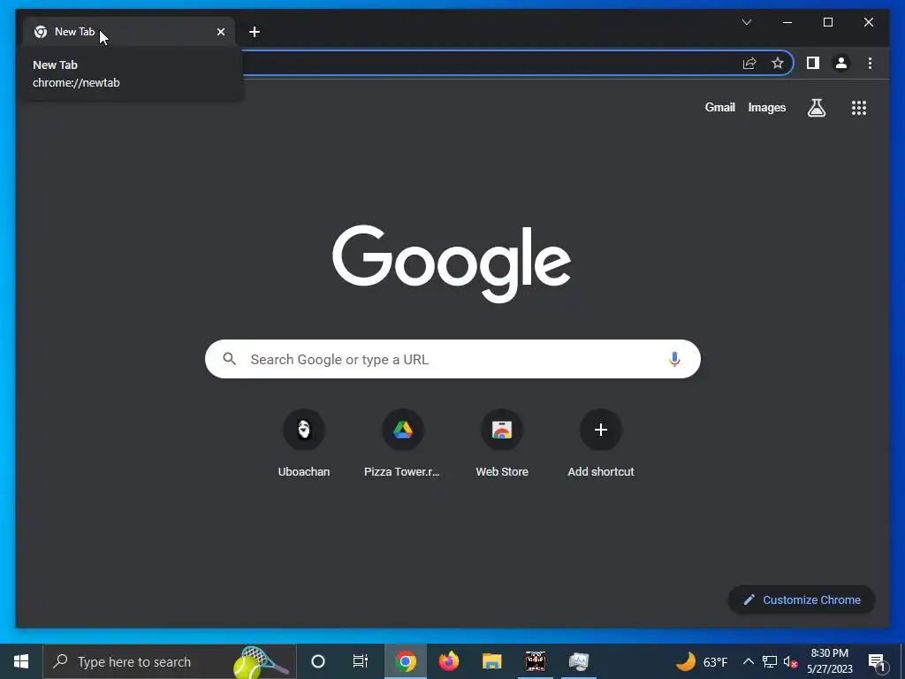The image size is (905, 679).
Task: Open Search Labs flask icon
Action: pos(816,107)
